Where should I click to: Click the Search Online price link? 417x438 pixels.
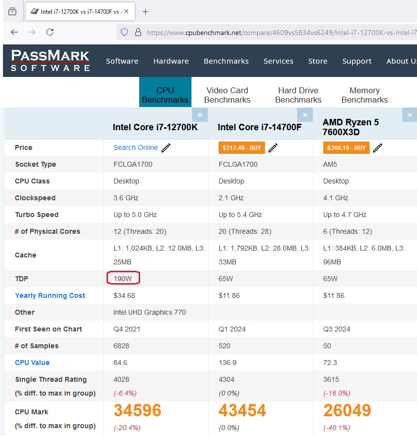[x=136, y=147]
